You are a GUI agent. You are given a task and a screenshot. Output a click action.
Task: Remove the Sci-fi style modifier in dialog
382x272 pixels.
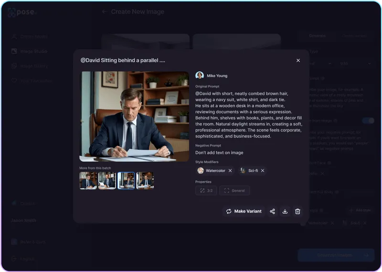[x=262, y=171]
